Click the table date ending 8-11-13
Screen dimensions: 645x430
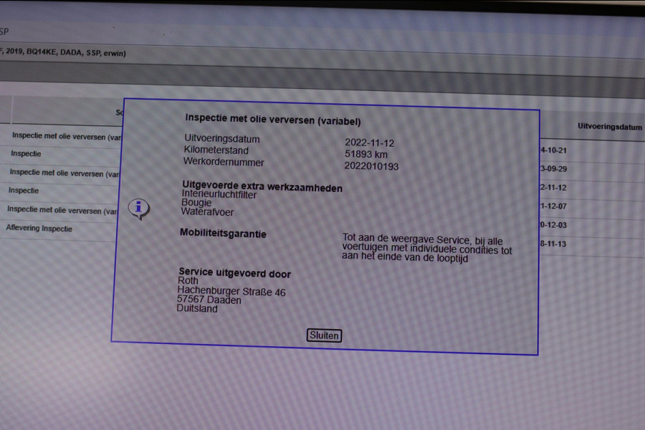click(x=553, y=244)
